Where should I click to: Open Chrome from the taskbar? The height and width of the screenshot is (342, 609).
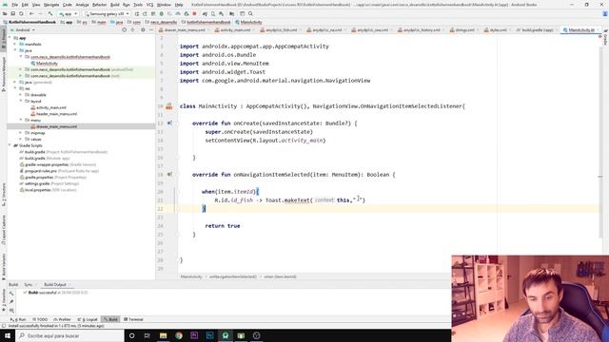click(179, 335)
